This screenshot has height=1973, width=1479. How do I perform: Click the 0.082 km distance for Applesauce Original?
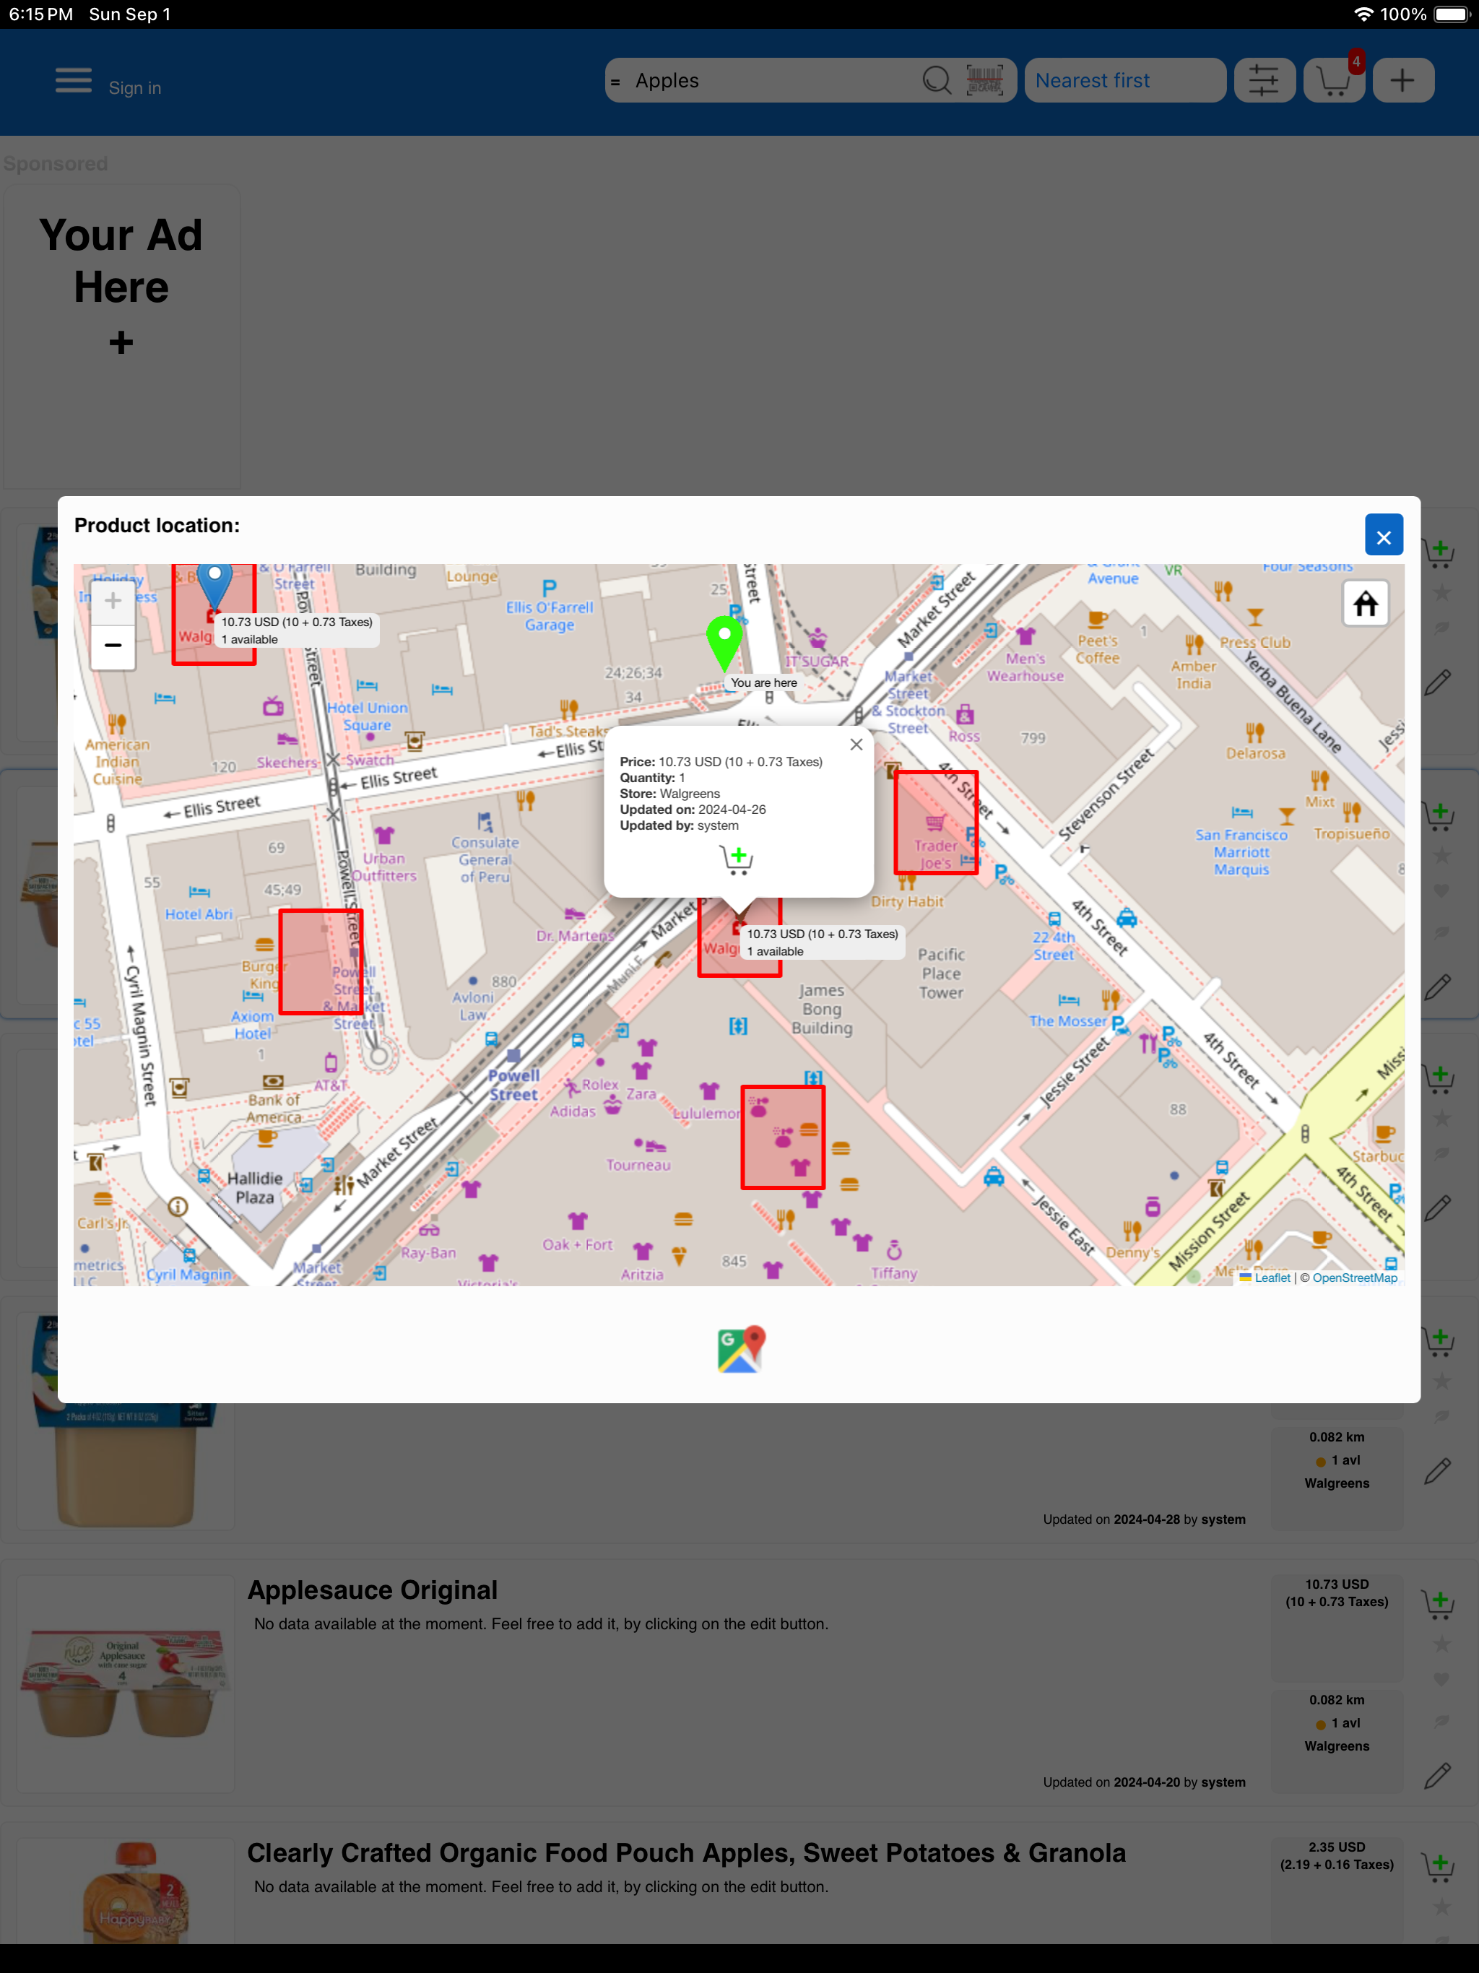click(x=1336, y=1700)
